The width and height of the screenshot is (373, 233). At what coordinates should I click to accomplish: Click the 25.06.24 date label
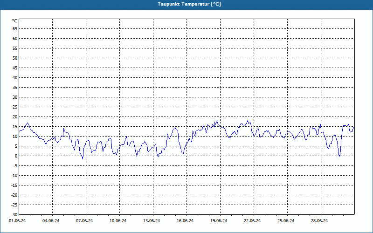286,221
